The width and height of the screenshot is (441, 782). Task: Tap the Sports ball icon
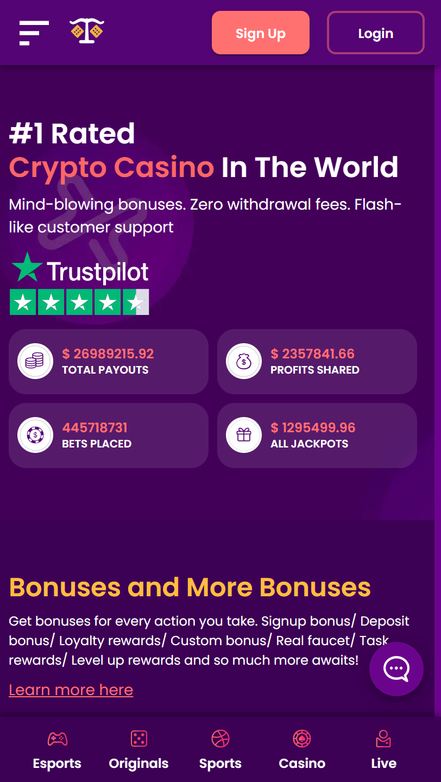[220, 739]
